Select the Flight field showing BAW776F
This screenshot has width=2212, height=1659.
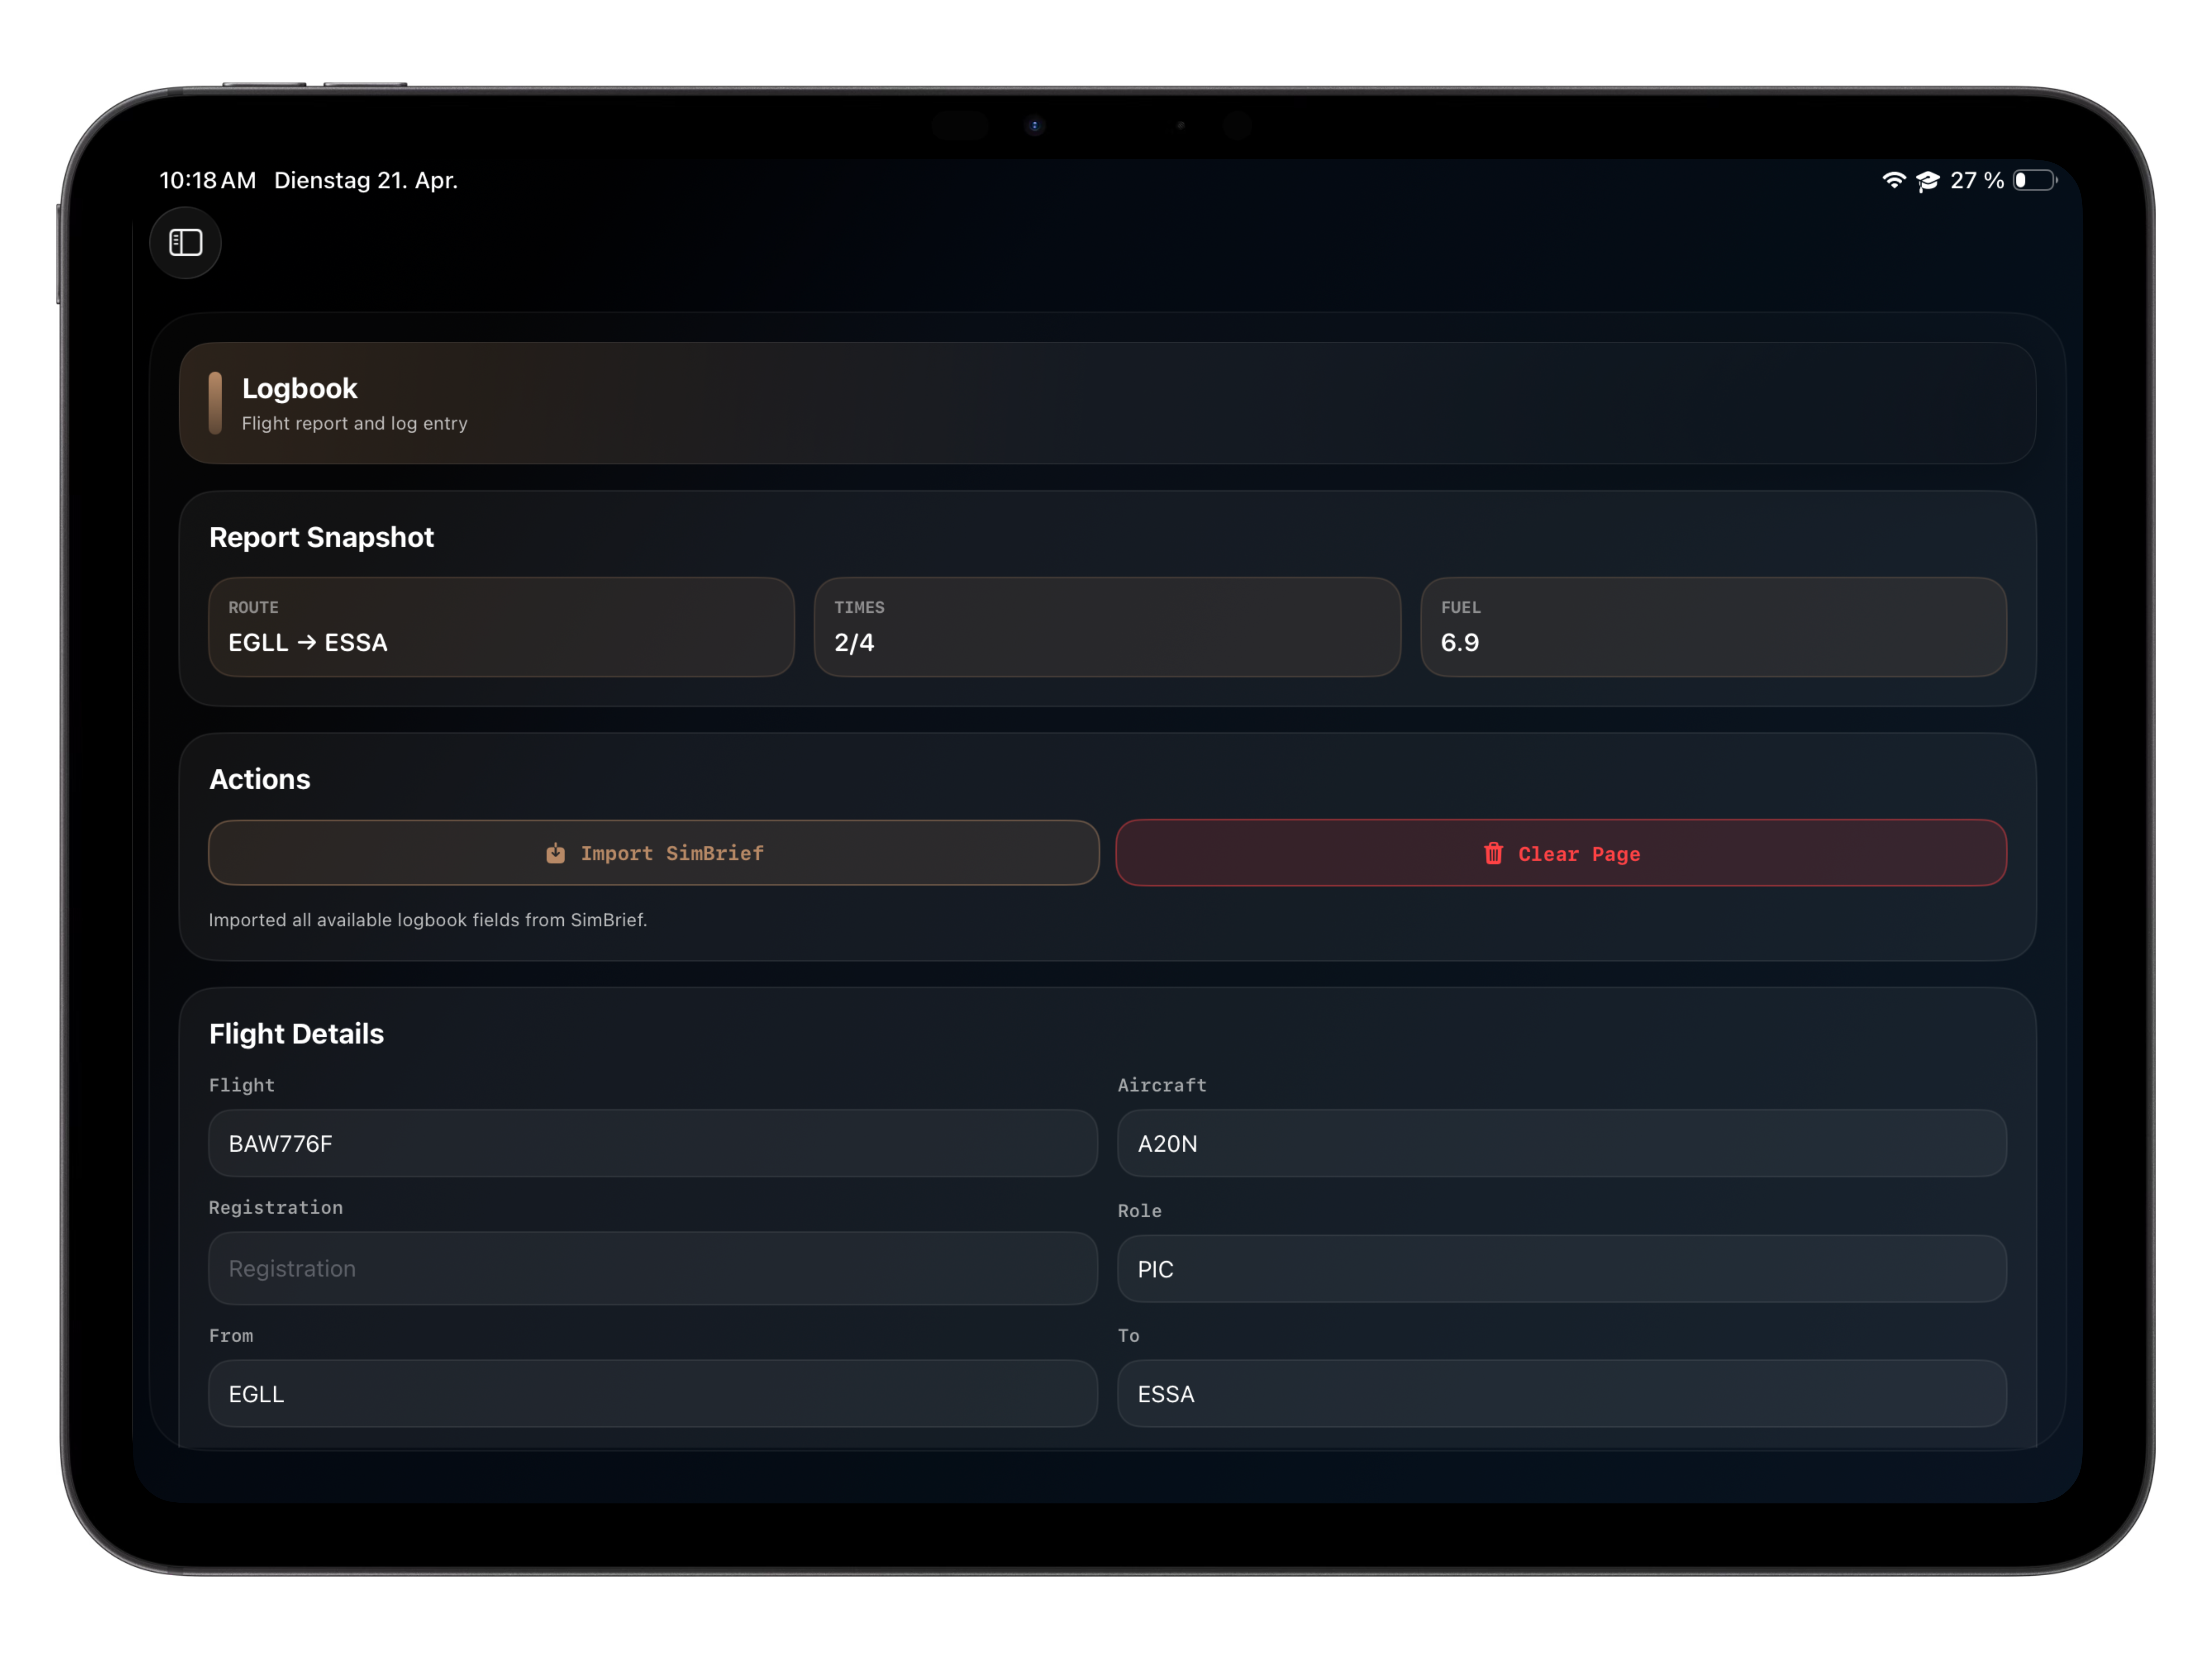click(x=652, y=1143)
